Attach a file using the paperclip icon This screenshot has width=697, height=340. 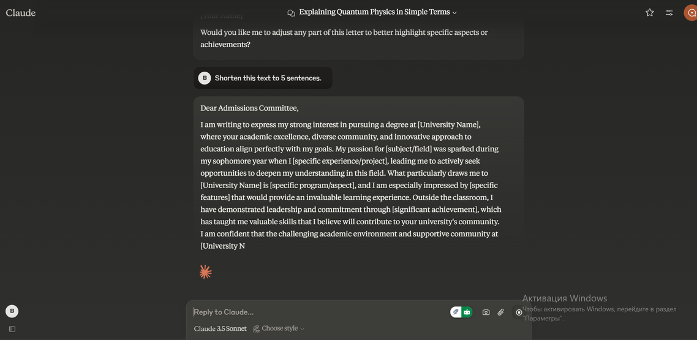click(501, 312)
